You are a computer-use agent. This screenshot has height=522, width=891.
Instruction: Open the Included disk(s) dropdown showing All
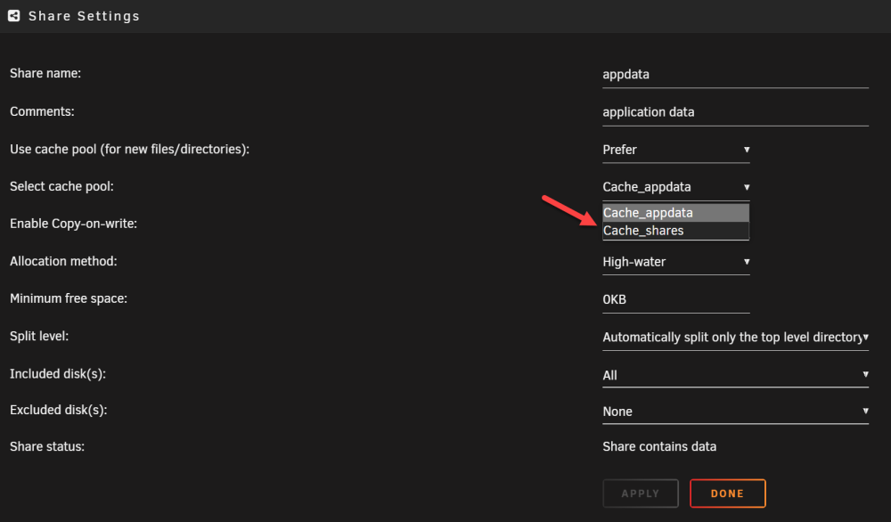click(x=735, y=375)
